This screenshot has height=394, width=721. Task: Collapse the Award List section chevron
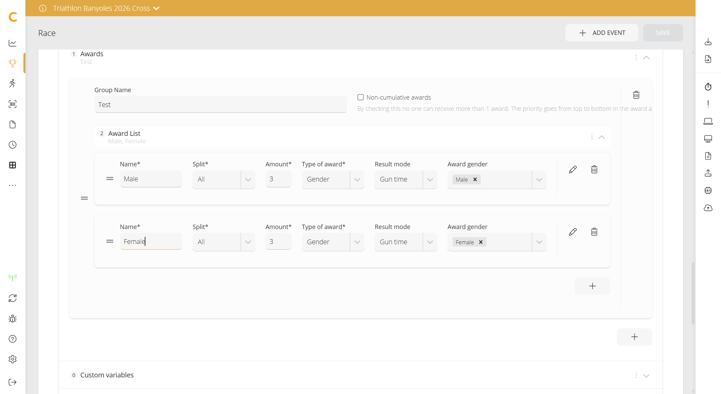[x=602, y=137]
